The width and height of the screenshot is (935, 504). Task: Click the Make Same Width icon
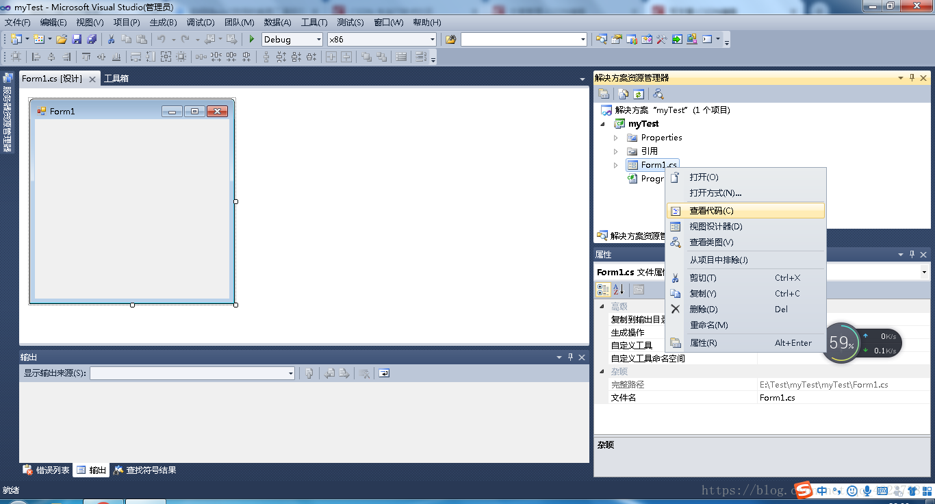tap(136, 57)
